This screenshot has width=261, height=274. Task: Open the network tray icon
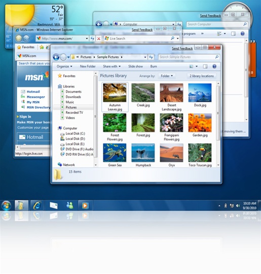pos(232,206)
